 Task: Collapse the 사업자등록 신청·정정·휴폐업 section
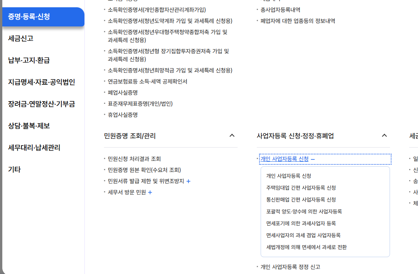pos(384,136)
